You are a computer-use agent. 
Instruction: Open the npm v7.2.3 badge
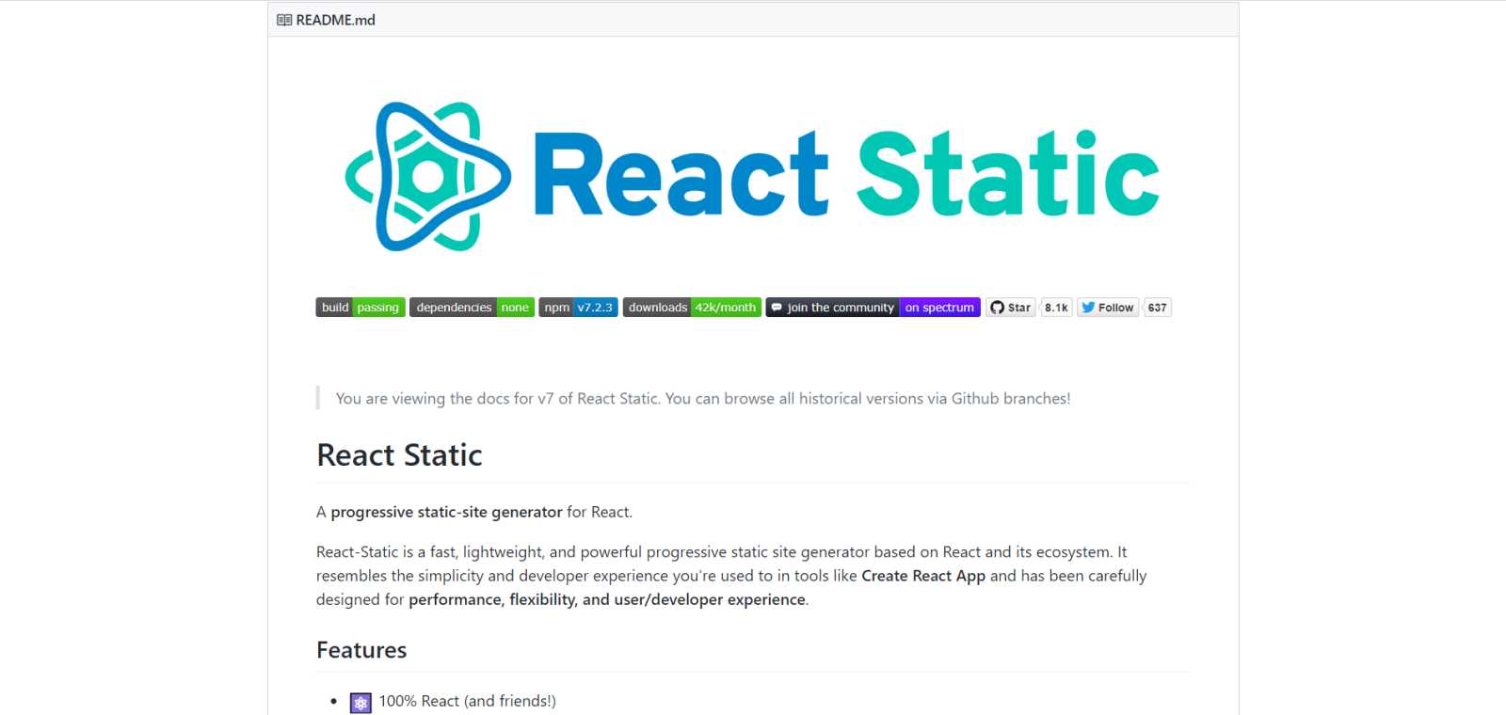pos(578,308)
